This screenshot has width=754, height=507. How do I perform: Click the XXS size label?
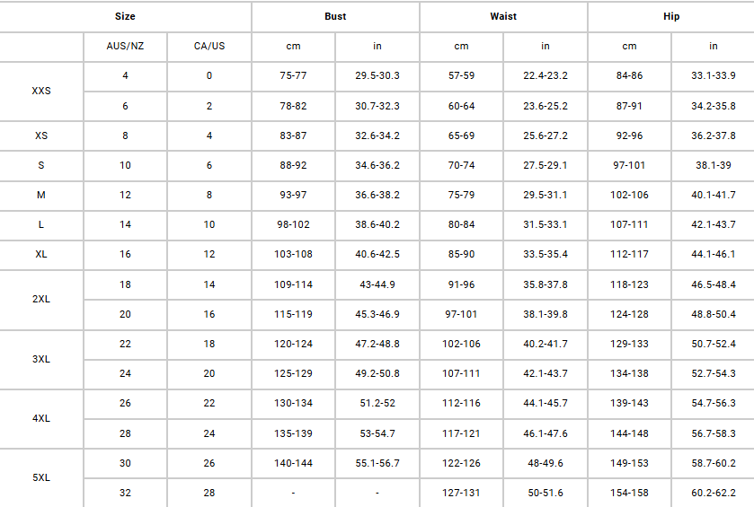point(41,91)
